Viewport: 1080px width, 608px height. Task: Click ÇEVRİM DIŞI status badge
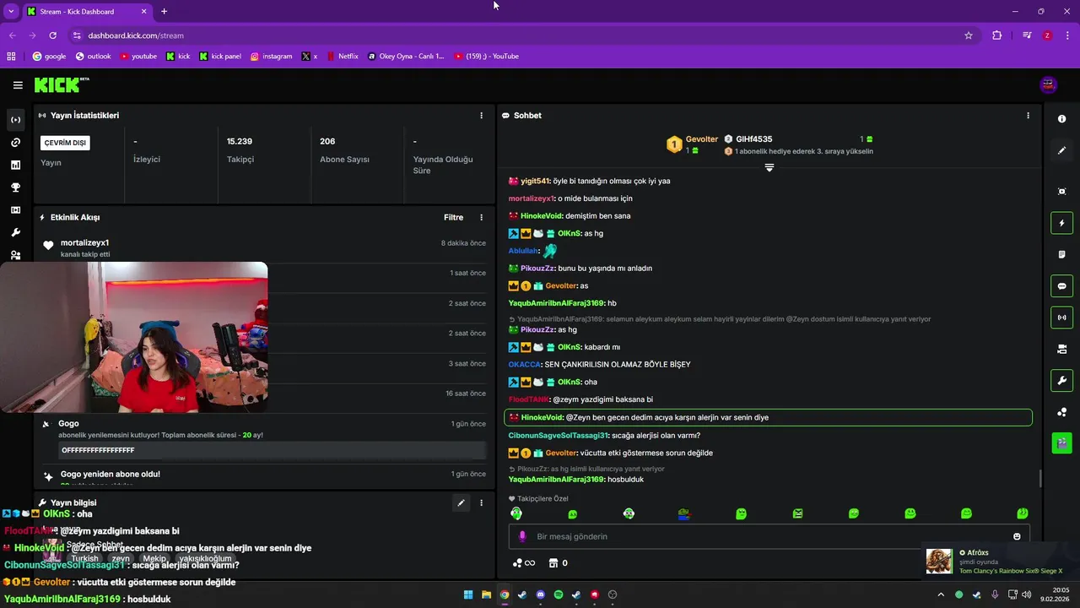(65, 143)
